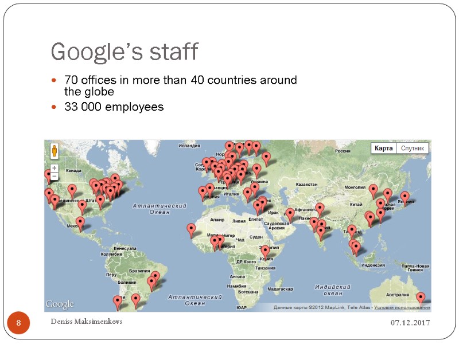
Task: Click the map pin in Australia
Action: click(421, 298)
